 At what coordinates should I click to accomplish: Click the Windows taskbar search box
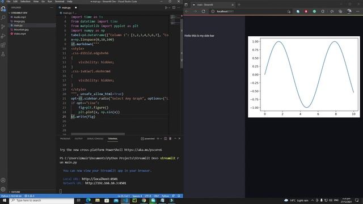[x=41, y=200]
